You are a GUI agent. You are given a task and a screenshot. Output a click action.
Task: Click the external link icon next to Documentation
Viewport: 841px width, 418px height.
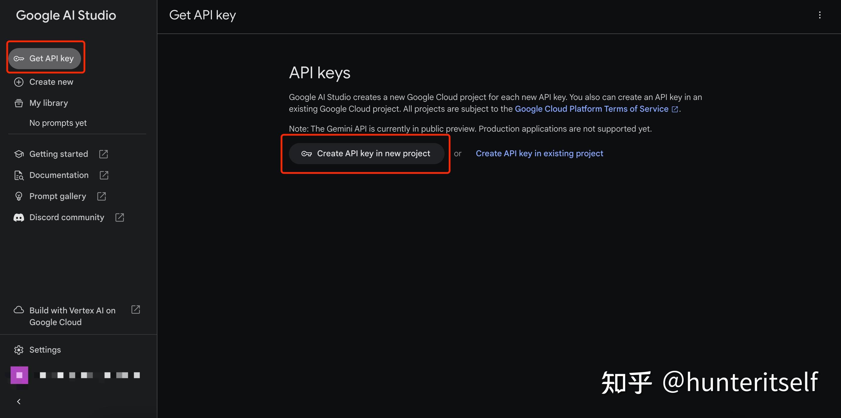[x=103, y=175]
